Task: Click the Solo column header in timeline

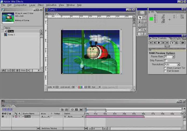Action: pos(8,114)
